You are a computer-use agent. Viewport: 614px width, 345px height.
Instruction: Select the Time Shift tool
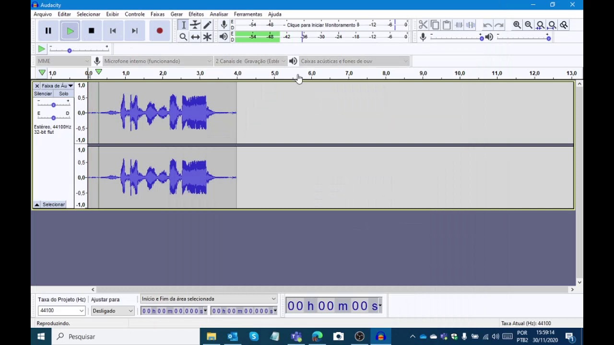(x=195, y=37)
